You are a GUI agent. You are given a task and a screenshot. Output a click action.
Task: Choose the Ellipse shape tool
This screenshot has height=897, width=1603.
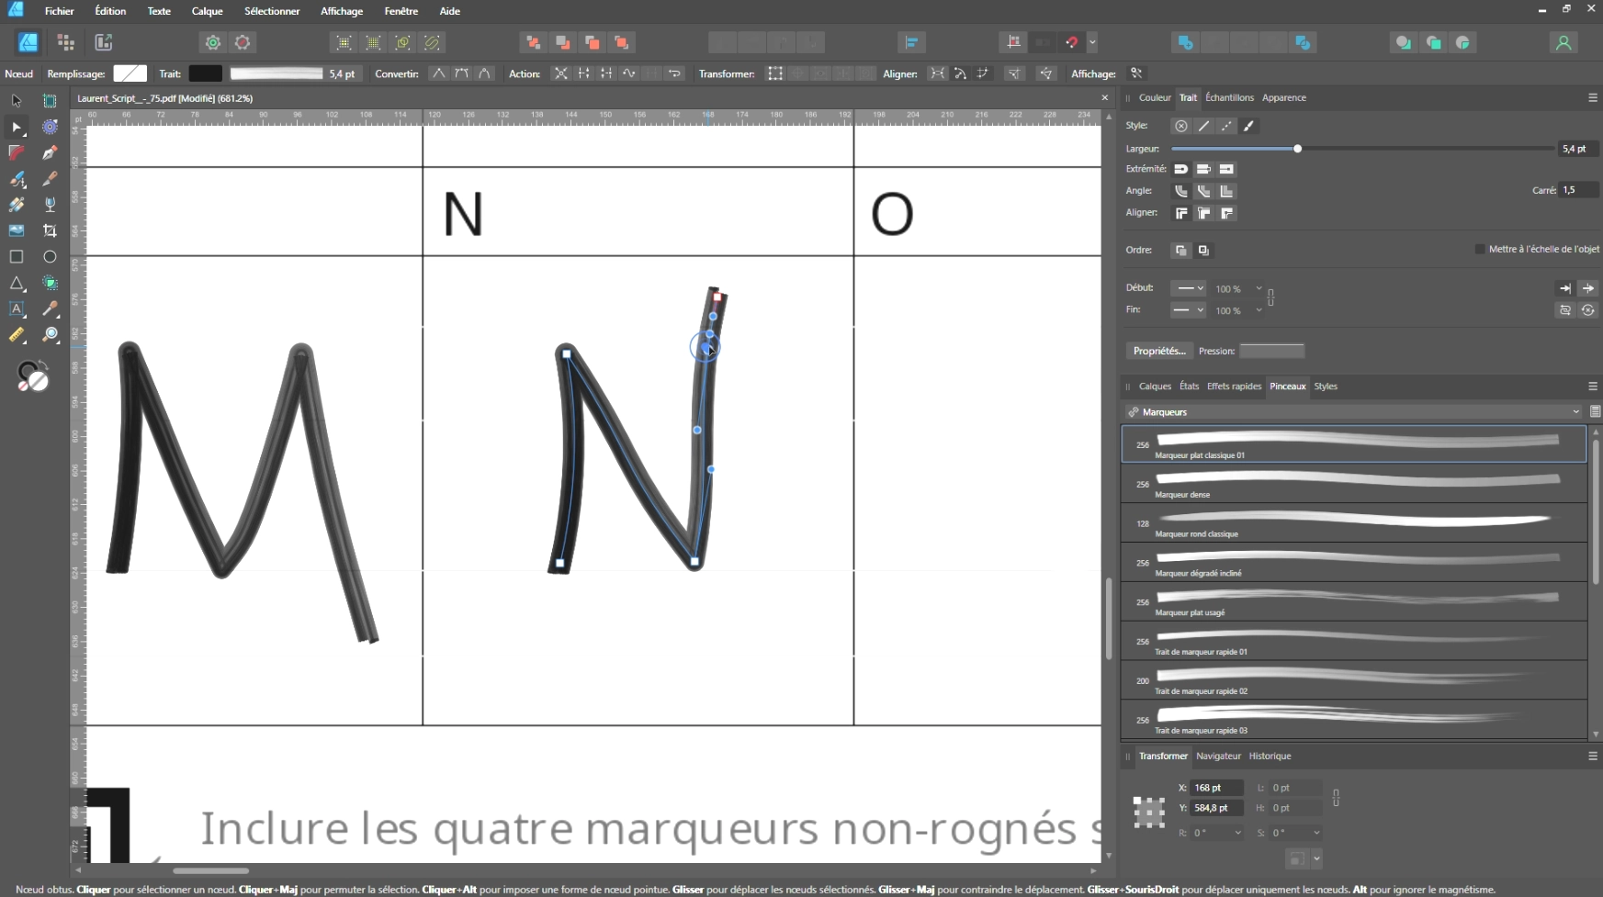tap(50, 257)
